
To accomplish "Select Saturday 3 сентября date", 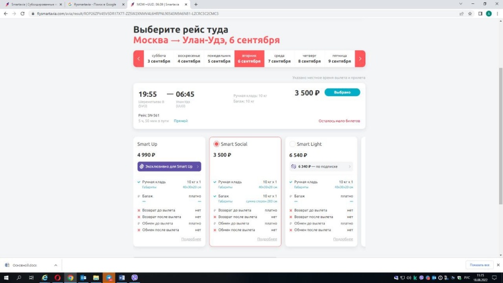I will pos(159,59).
